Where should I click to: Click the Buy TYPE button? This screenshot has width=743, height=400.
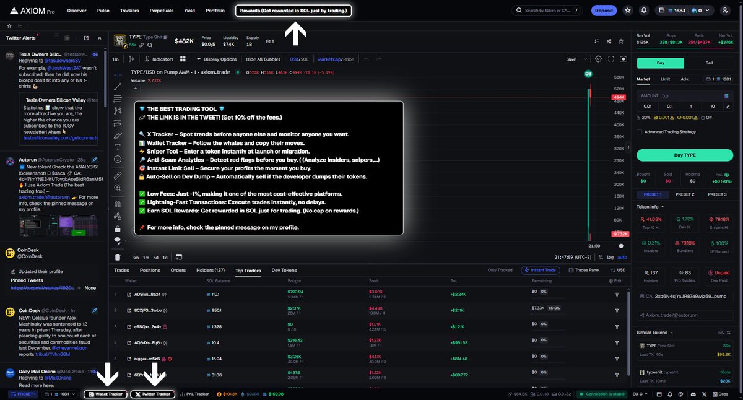685,155
